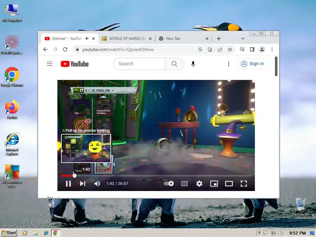The height and width of the screenshot is (237, 316).
Task: Close the Glitches YouTube tab
Action: coord(94,39)
